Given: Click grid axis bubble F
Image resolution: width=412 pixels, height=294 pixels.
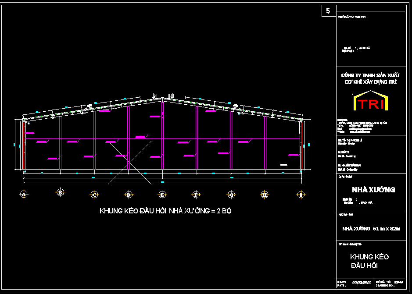Looking at the screenshot, I should (x=196, y=195).
